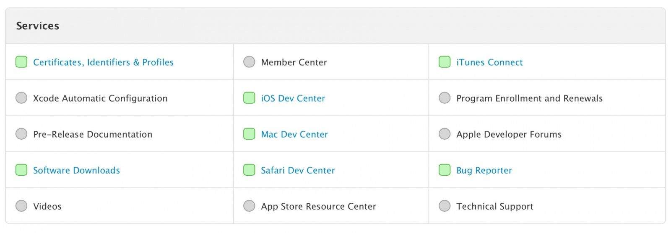Go to iOS Dev Center
The width and height of the screenshot is (671, 233).
[293, 98]
